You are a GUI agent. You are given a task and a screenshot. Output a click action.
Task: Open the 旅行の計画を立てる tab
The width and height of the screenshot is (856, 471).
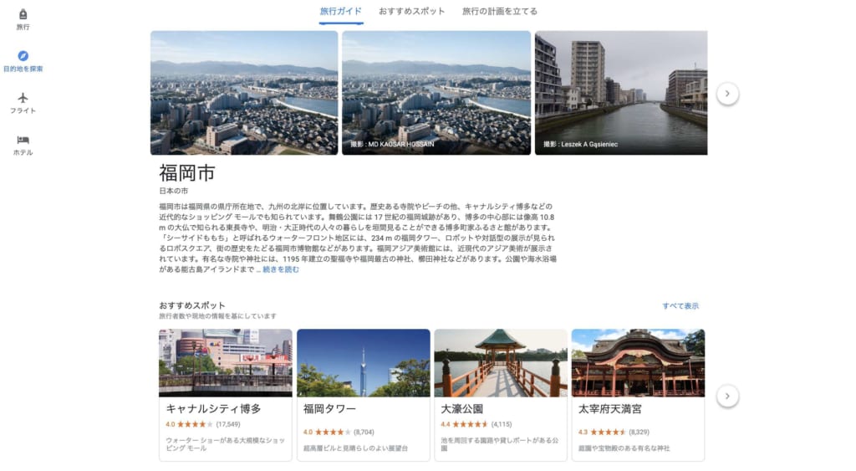pyautogui.click(x=500, y=12)
